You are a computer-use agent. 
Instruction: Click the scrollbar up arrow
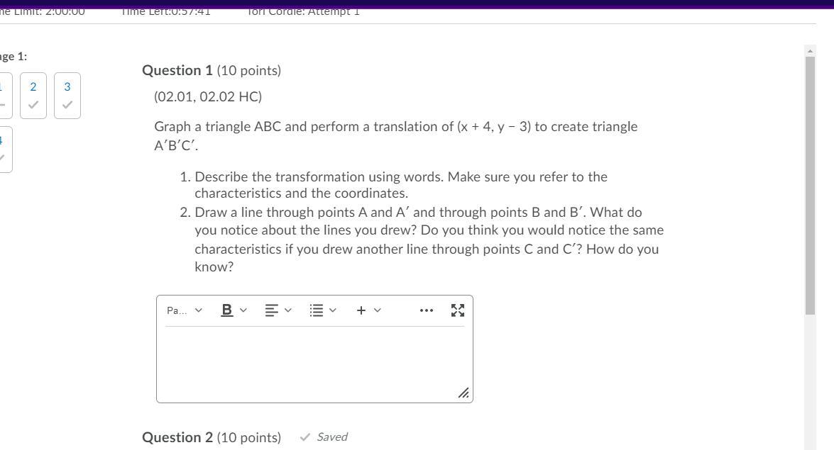pyautogui.click(x=810, y=51)
